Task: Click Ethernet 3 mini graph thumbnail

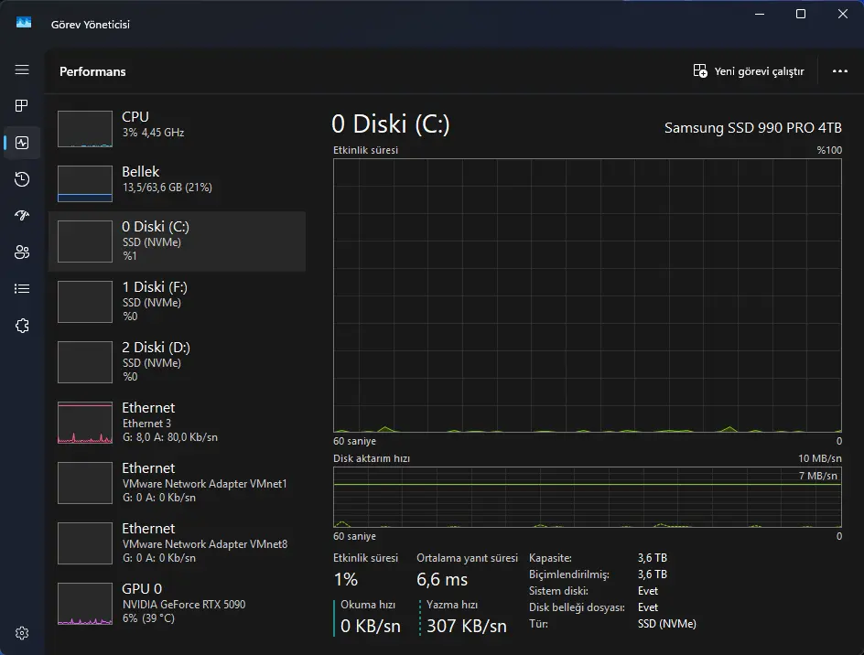Action: (85, 423)
